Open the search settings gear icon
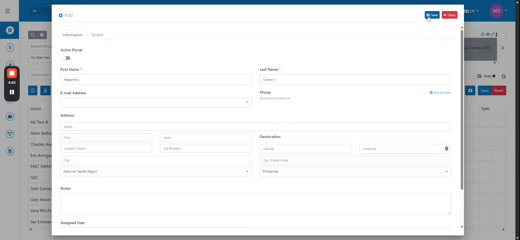The image size is (520, 240). pos(42,35)
